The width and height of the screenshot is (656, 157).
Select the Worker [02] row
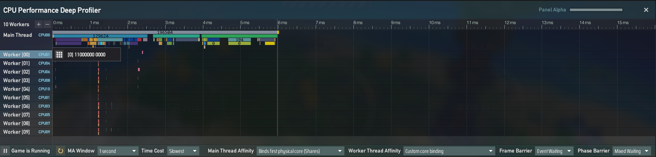pyautogui.click(x=26, y=72)
